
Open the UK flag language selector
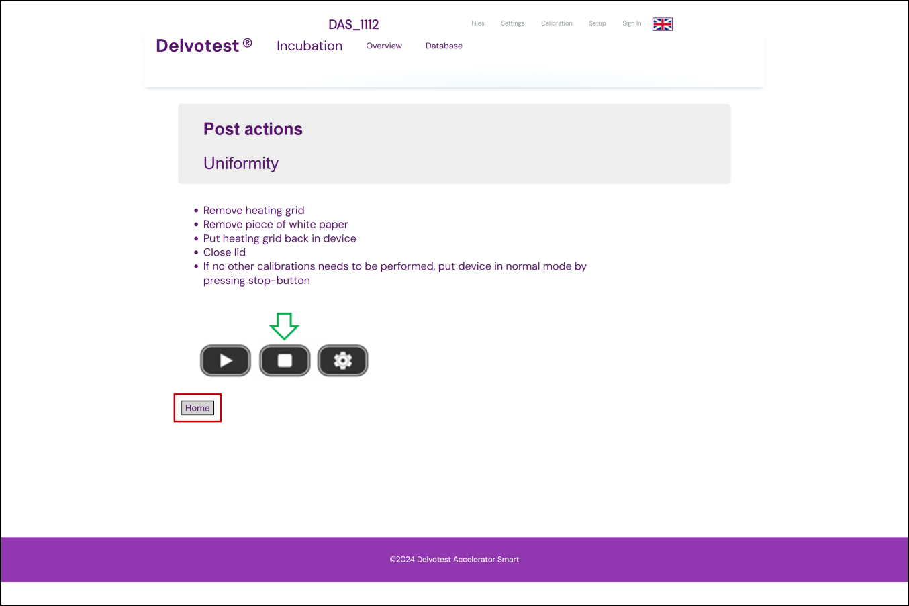(x=662, y=24)
